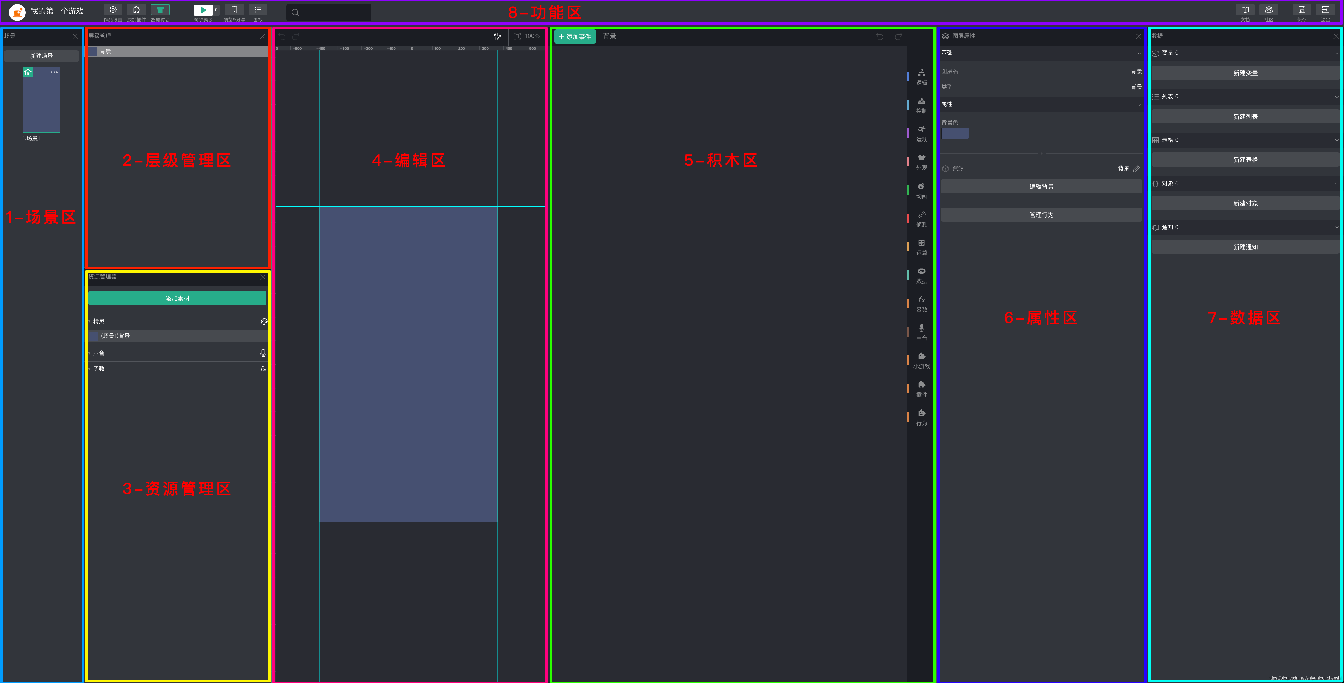Select the 运动 block category
Viewport: 1344px width, 683px height.
point(921,133)
